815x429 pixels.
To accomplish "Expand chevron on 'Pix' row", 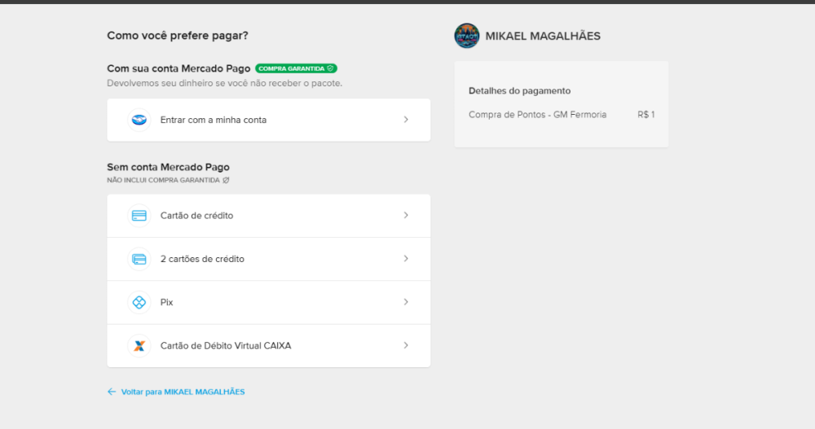I will pyautogui.click(x=406, y=302).
